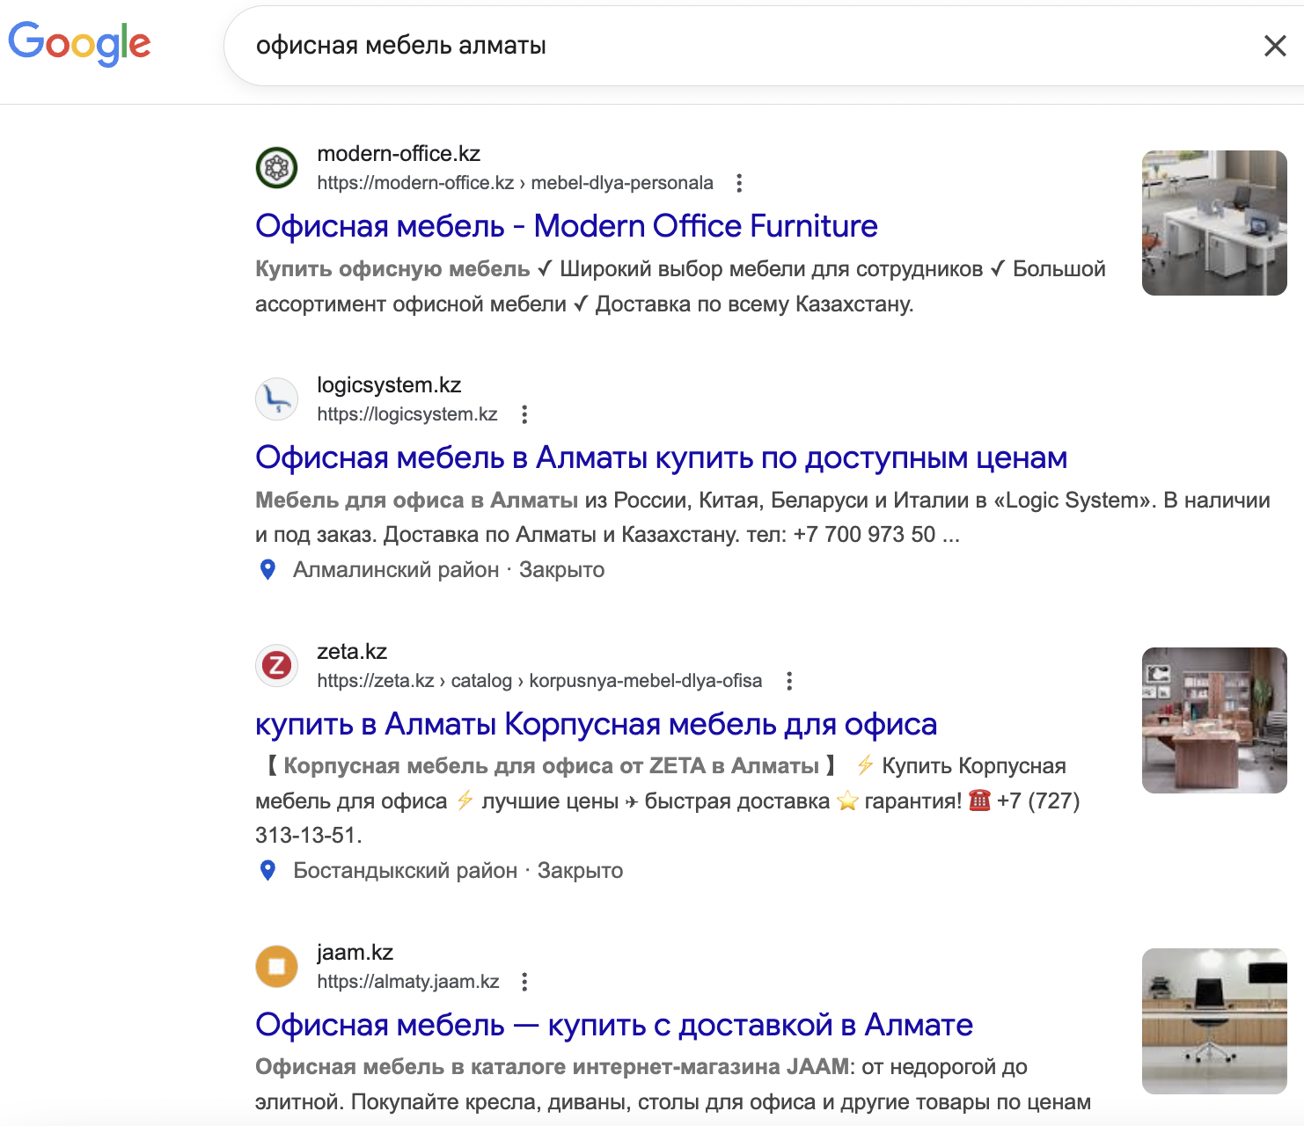Open купить в Алматы Корпусная мебель для офиса
The height and width of the screenshot is (1126, 1304).
tap(596, 724)
